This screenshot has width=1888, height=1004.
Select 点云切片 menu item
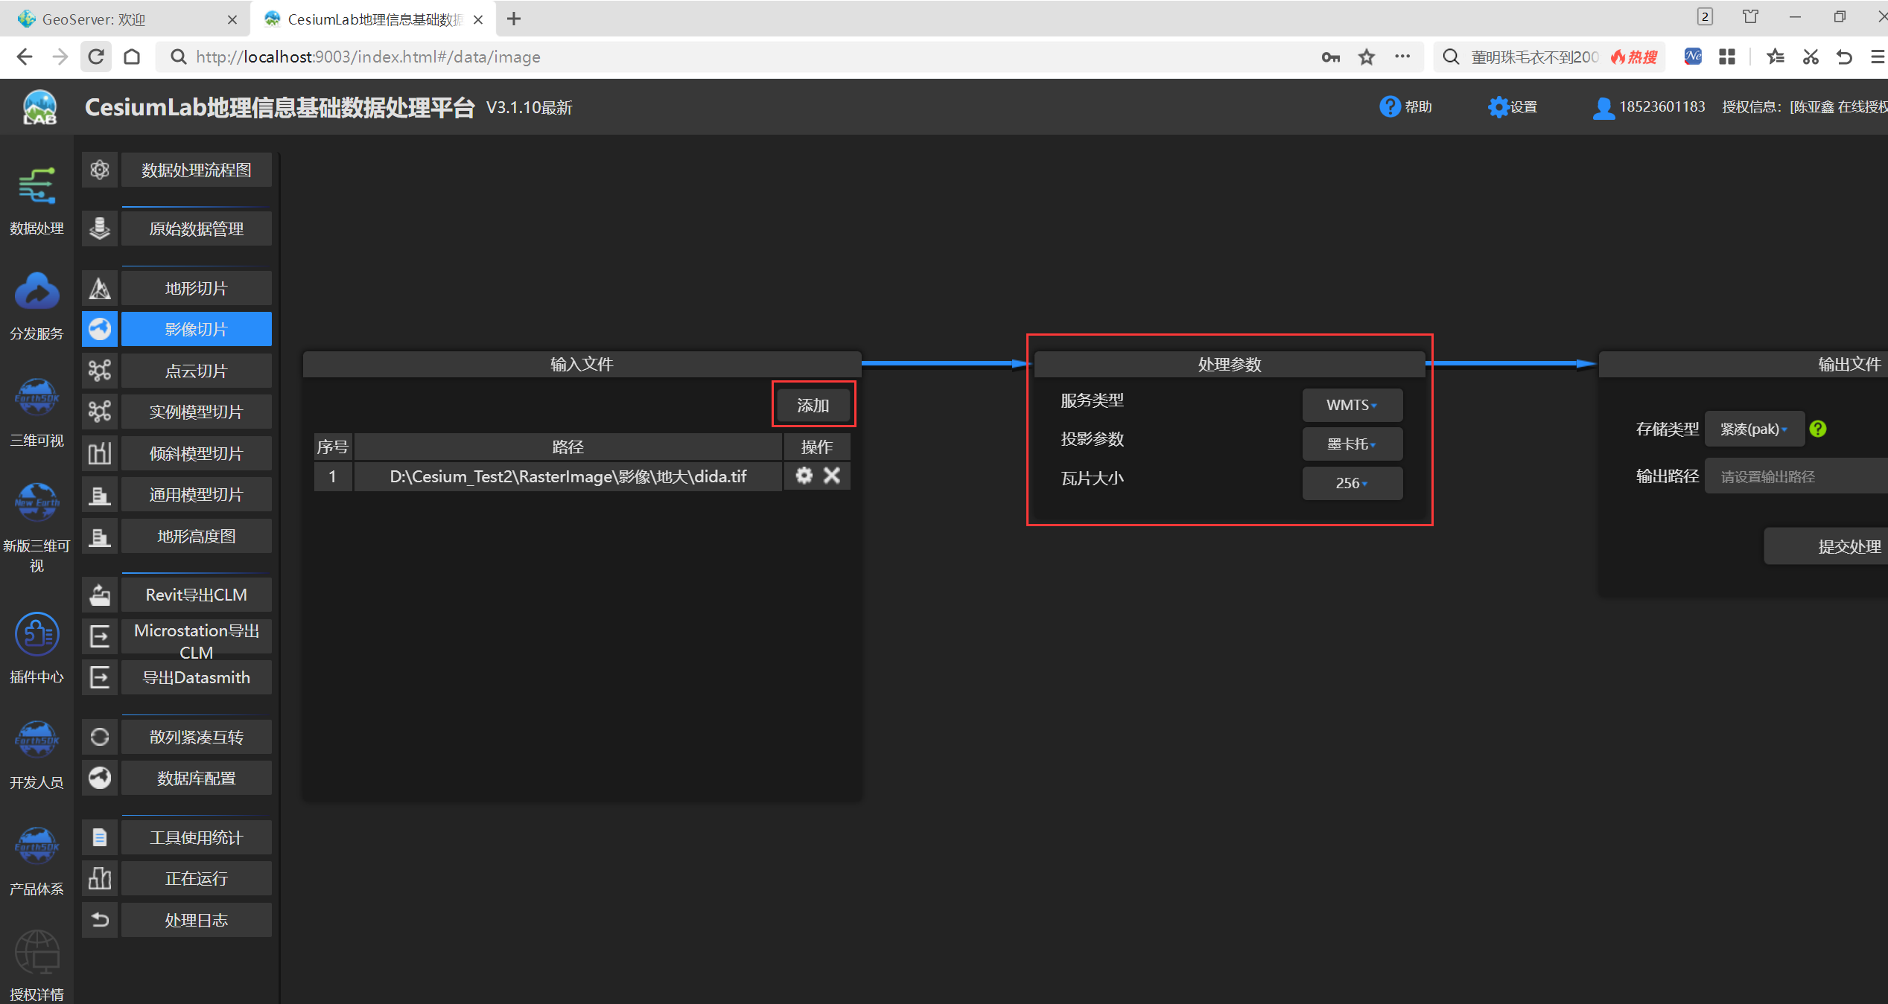[197, 371]
